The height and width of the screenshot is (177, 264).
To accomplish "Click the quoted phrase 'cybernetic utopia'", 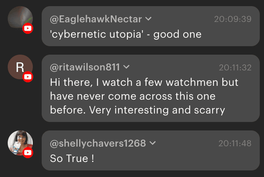I will 96,34.
